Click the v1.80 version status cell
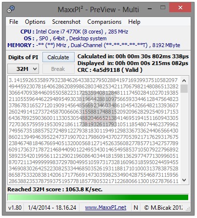Screen dimensions: 197x218 tap(15, 208)
